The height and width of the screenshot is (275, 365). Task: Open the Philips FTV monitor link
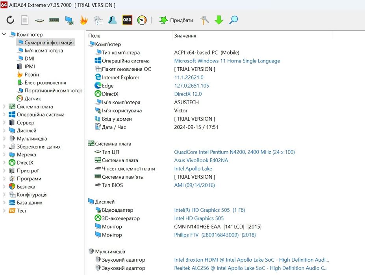coord(215,235)
